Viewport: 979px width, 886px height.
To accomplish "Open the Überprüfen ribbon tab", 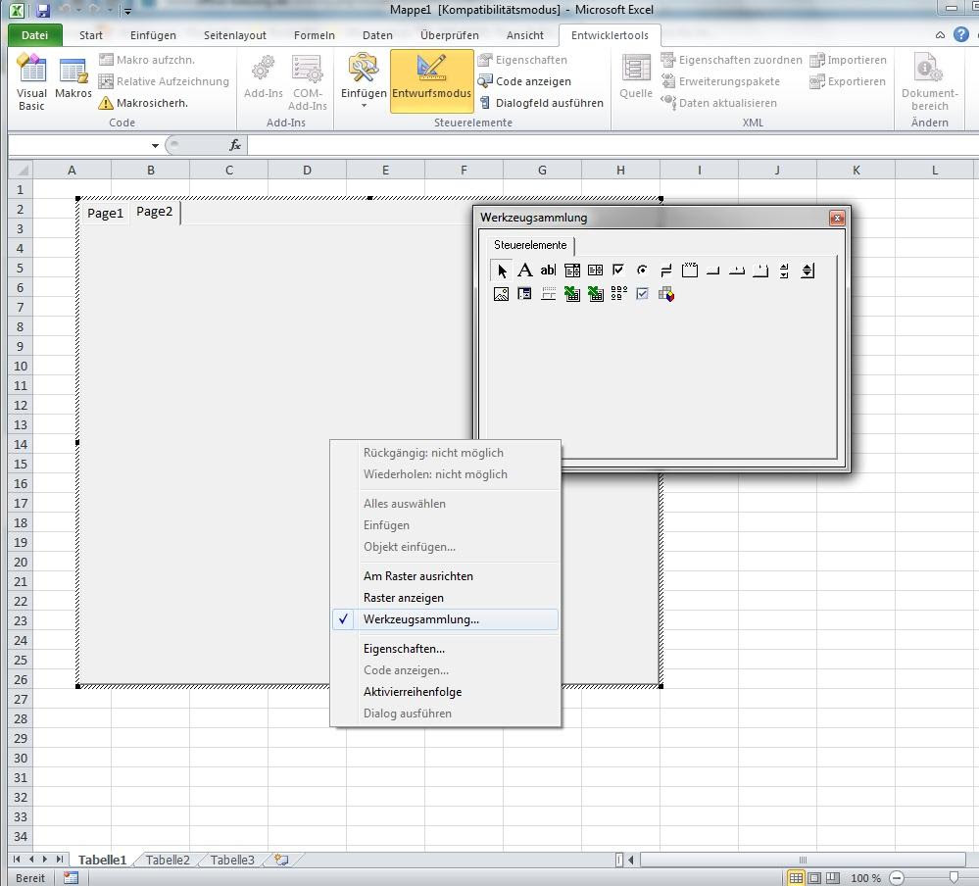I will click(450, 35).
